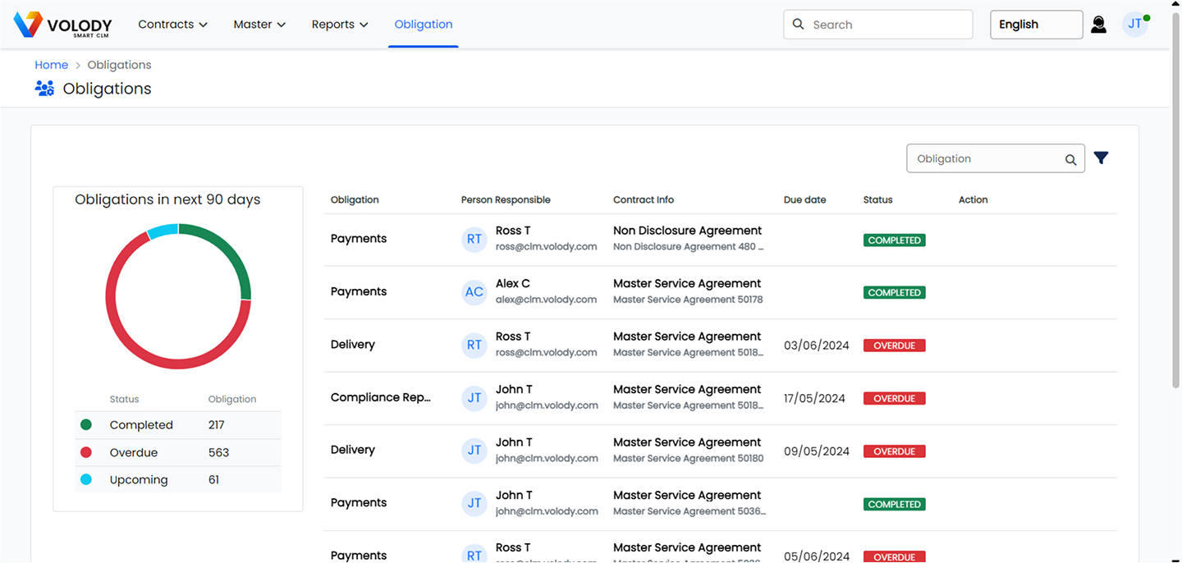
Task: Click the page vertical scrollbar
Action: point(1175,205)
